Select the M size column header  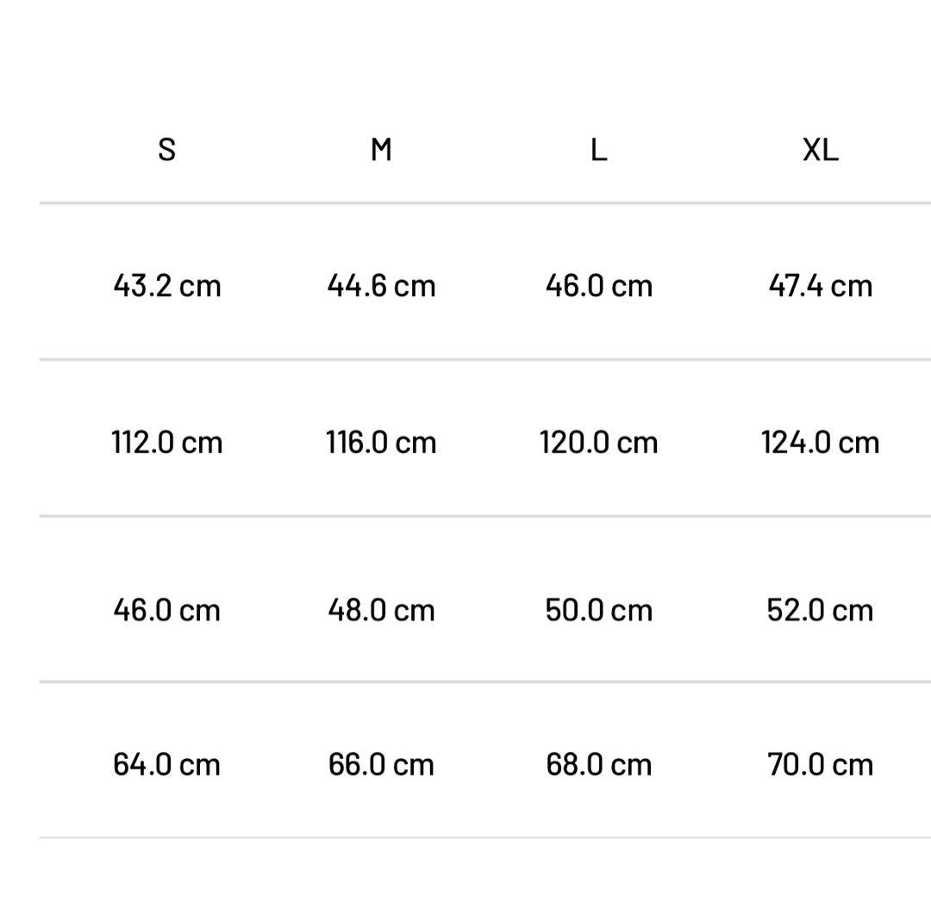tap(381, 150)
